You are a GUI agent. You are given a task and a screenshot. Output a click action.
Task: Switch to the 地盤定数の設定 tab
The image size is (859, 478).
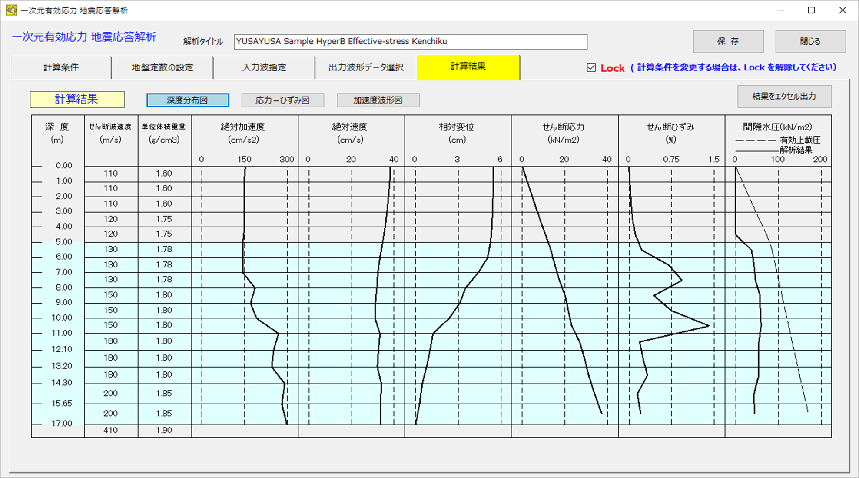163,67
